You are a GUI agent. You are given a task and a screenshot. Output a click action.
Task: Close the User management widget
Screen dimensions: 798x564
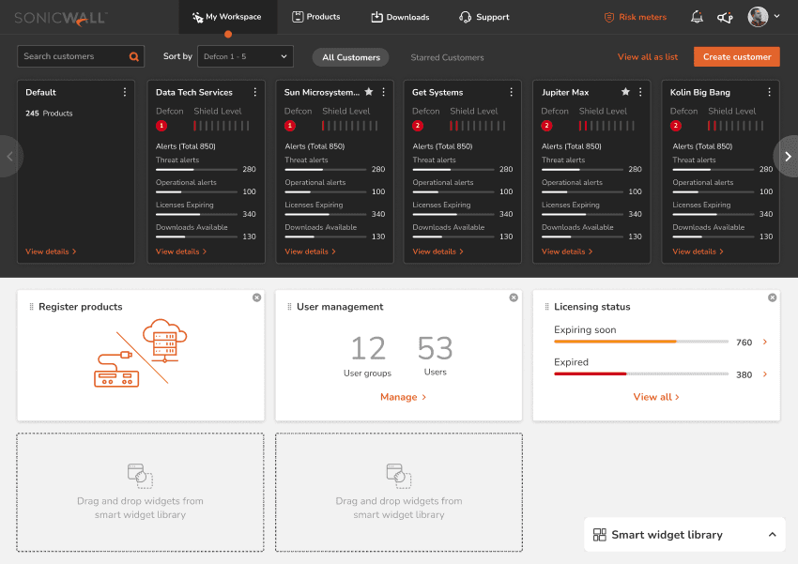tap(514, 297)
